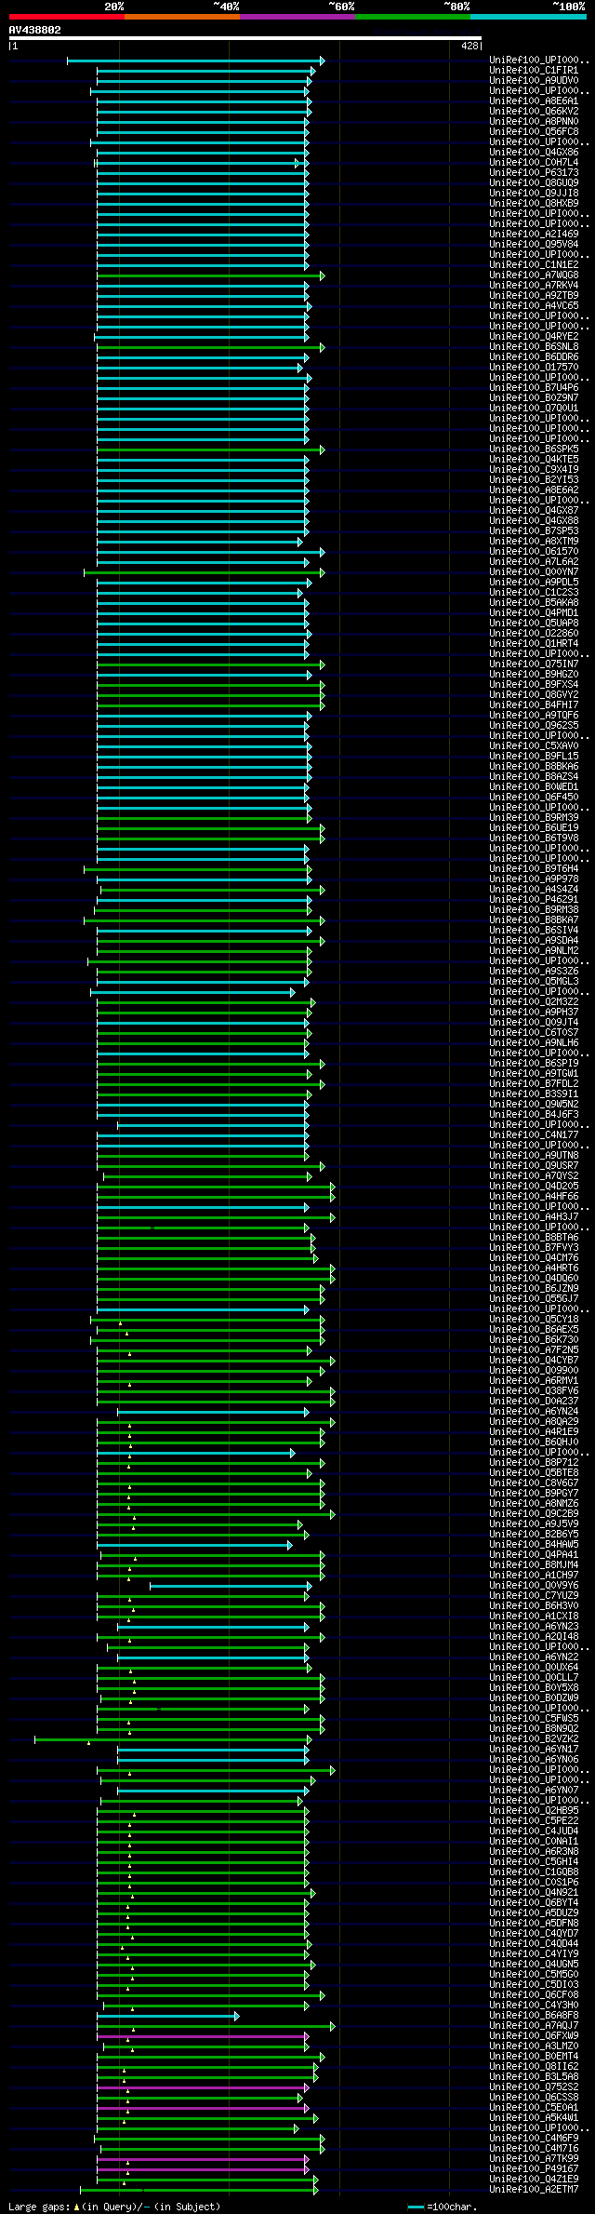Select the UniRef100_A7QYS2 label
595x2214 pixels.
(534, 1175)
